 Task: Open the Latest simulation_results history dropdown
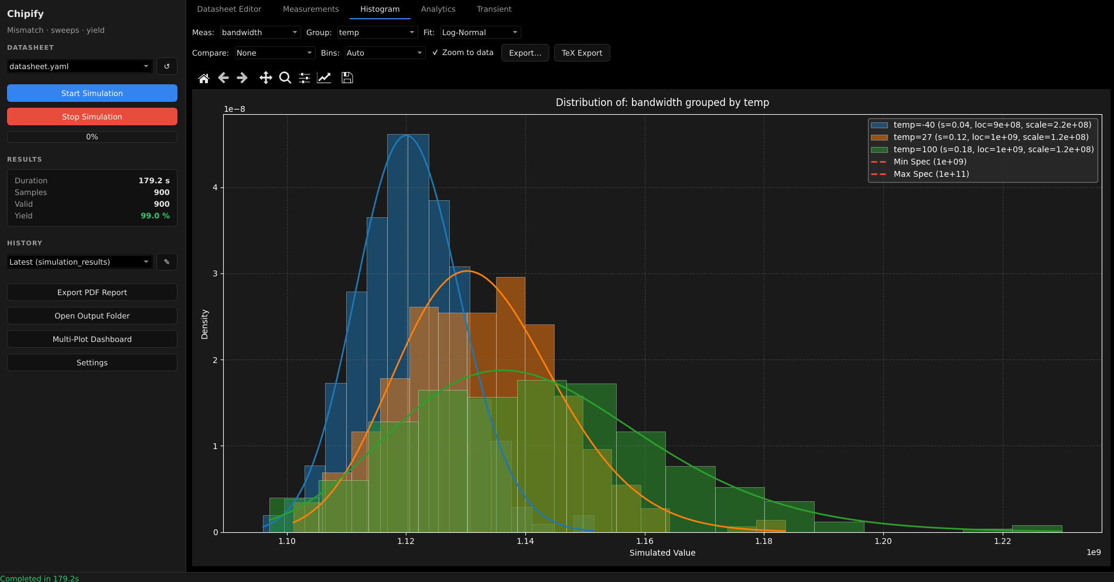(80, 262)
